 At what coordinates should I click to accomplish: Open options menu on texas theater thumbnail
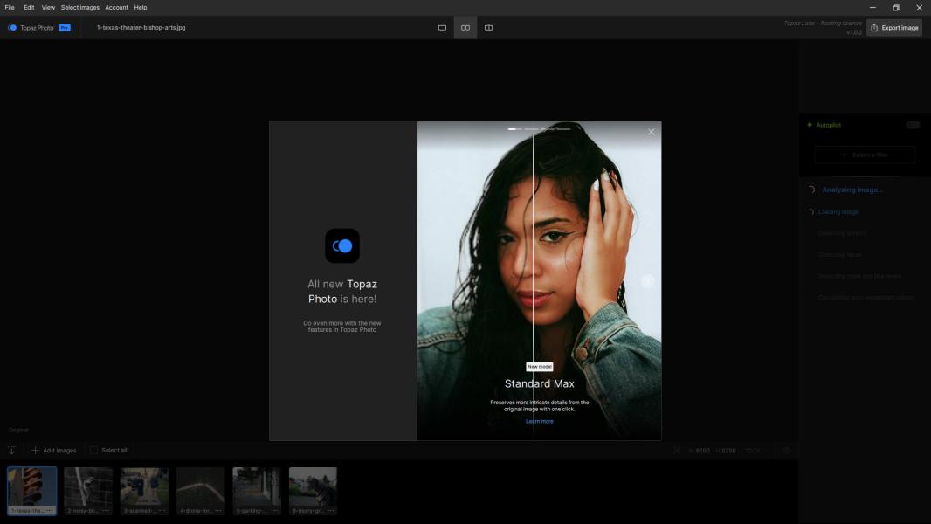coord(50,510)
